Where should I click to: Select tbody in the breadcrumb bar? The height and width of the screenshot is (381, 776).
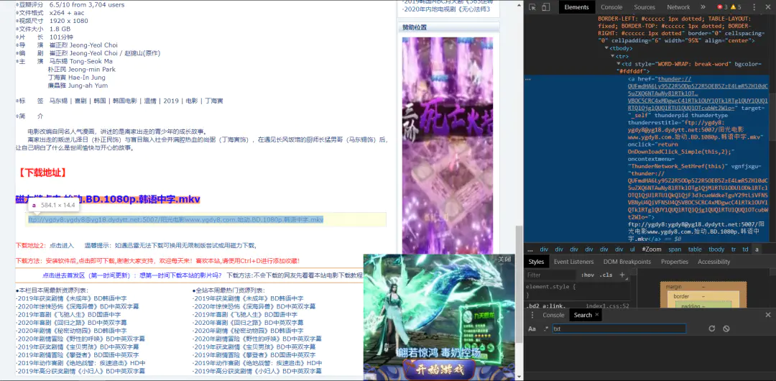point(716,249)
